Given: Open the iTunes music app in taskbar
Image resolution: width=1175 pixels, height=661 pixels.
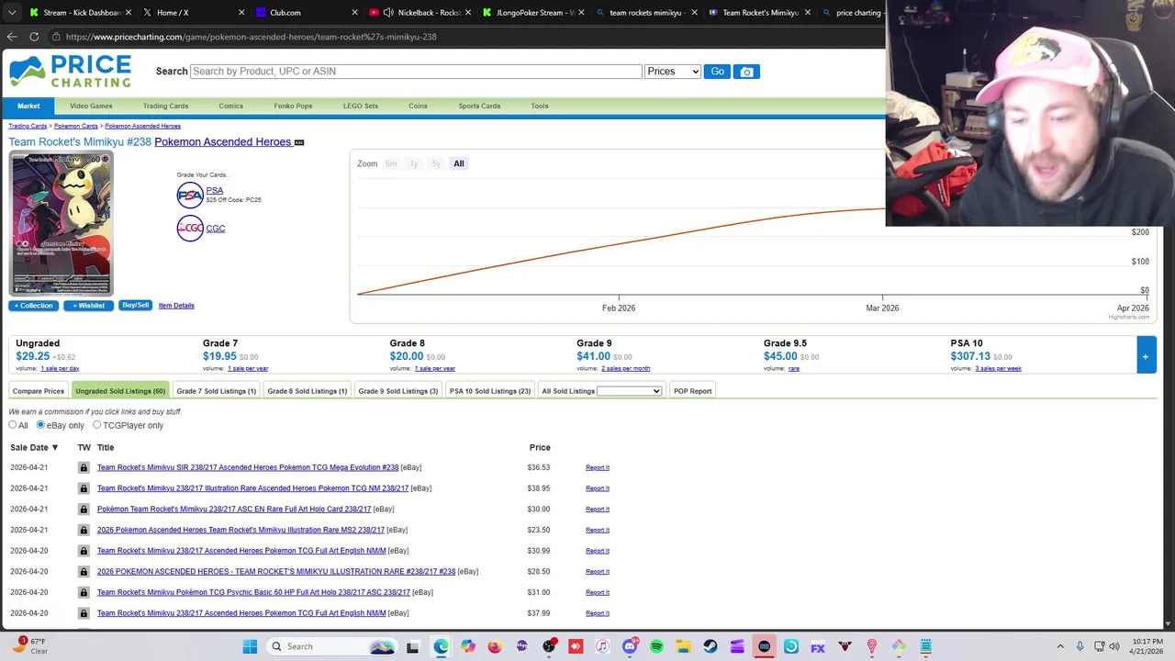Looking at the screenshot, I should coord(602,646).
